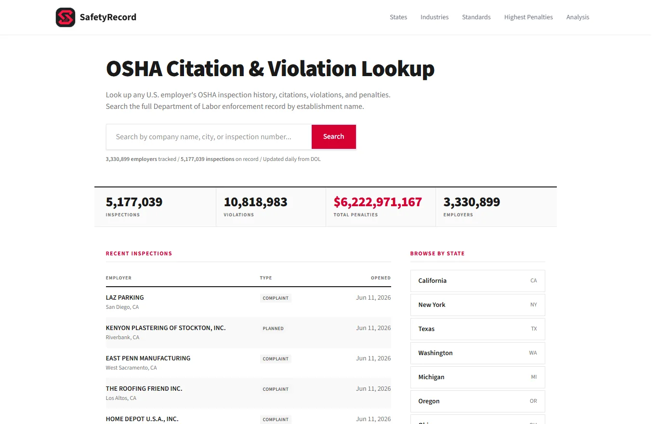This screenshot has height=424, width=658.
Task: Click COMPLAINT tag for The Roofing Friend
Action: click(276, 389)
